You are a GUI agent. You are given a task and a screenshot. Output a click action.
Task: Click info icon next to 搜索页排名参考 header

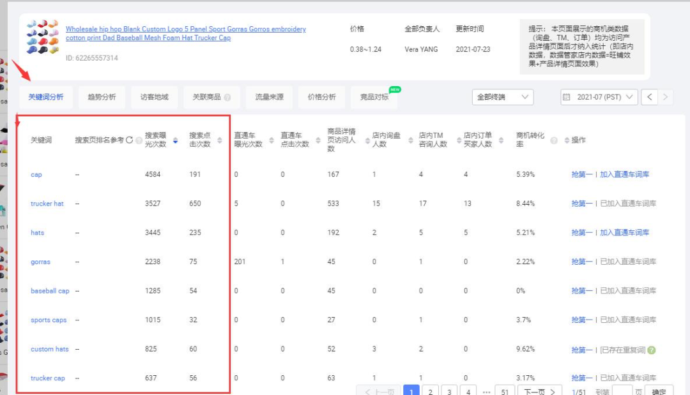[x=138, y=140]
